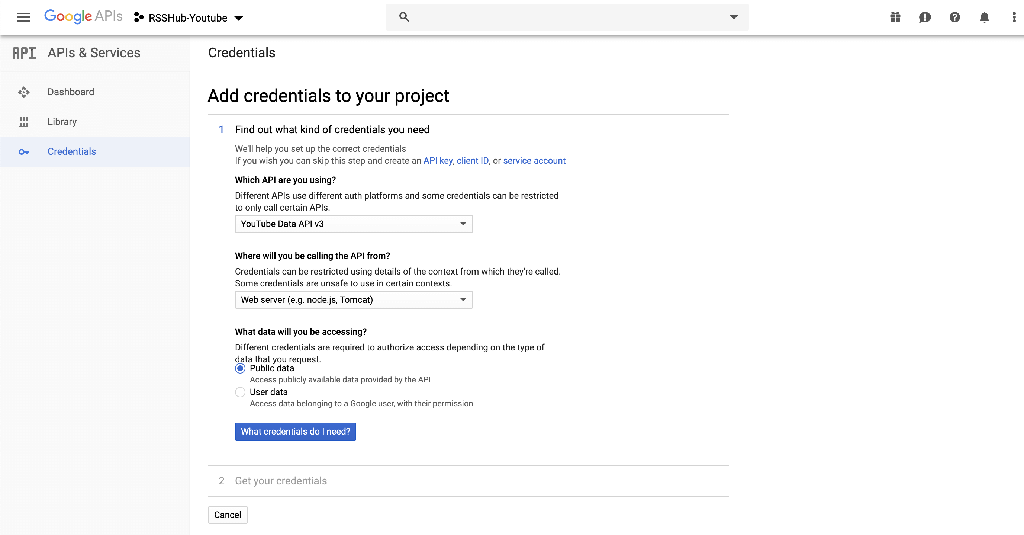Viewport: 1024px width, 535px height.
Task: Open the Library sidebar item
Action: 95,122
